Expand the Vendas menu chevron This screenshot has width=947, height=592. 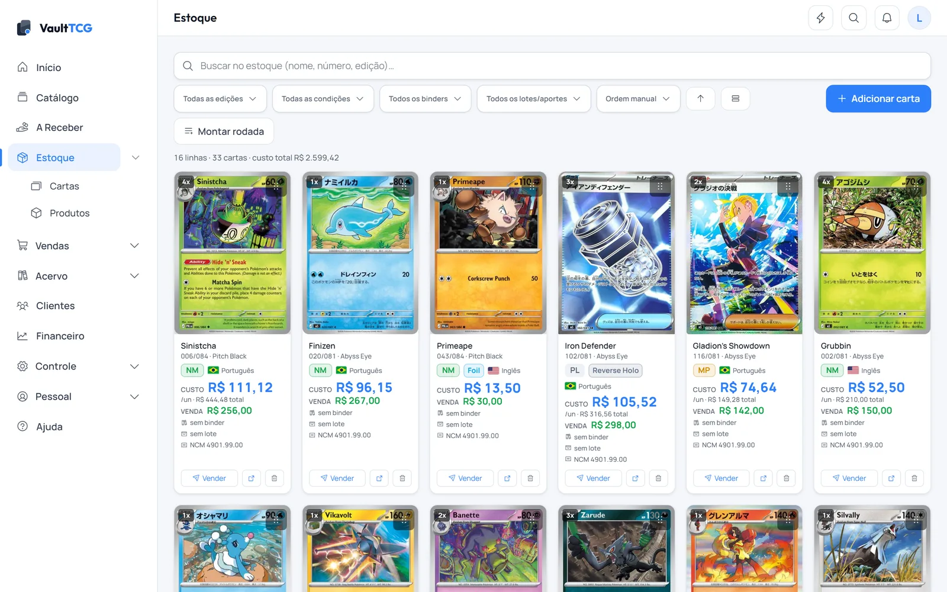click(134, 246)
